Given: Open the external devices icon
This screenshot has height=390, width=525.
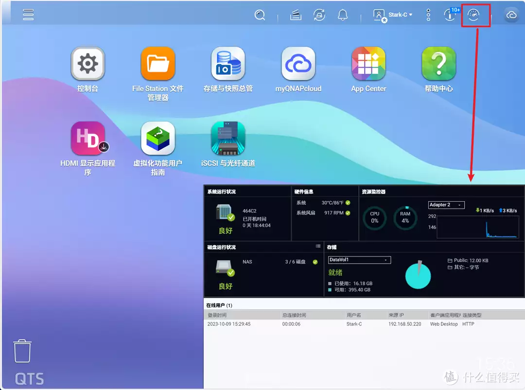Looking at the screenshot, I should point(319,15).
